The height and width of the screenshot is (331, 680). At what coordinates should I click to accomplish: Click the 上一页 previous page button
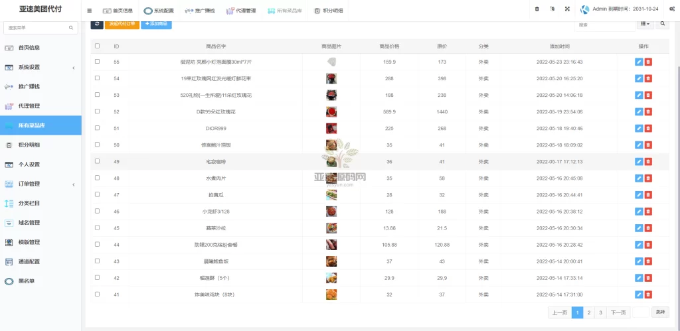pyautogui.click(x=560, y=312)
